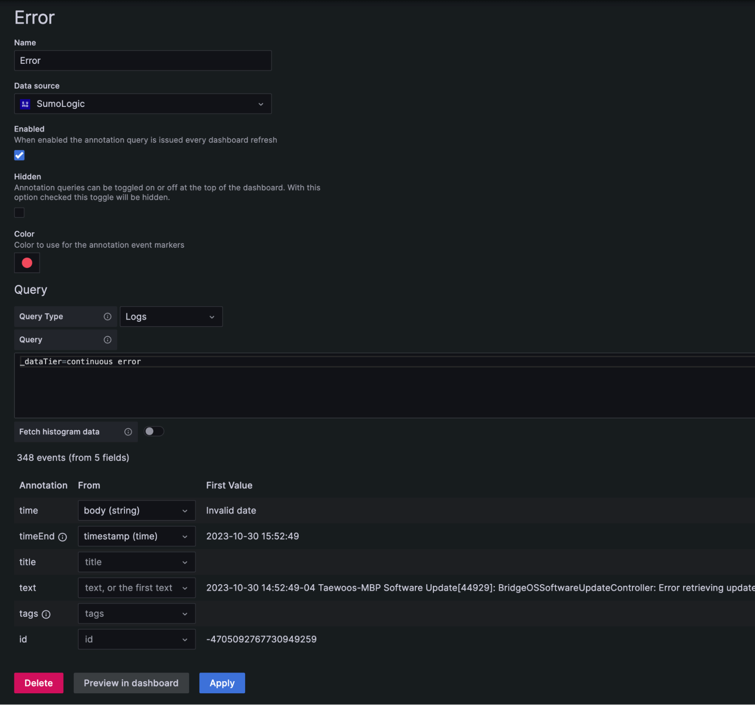755x705 pixels.
Task: Apply the annotation changes
Action: [x=222, y=683]
